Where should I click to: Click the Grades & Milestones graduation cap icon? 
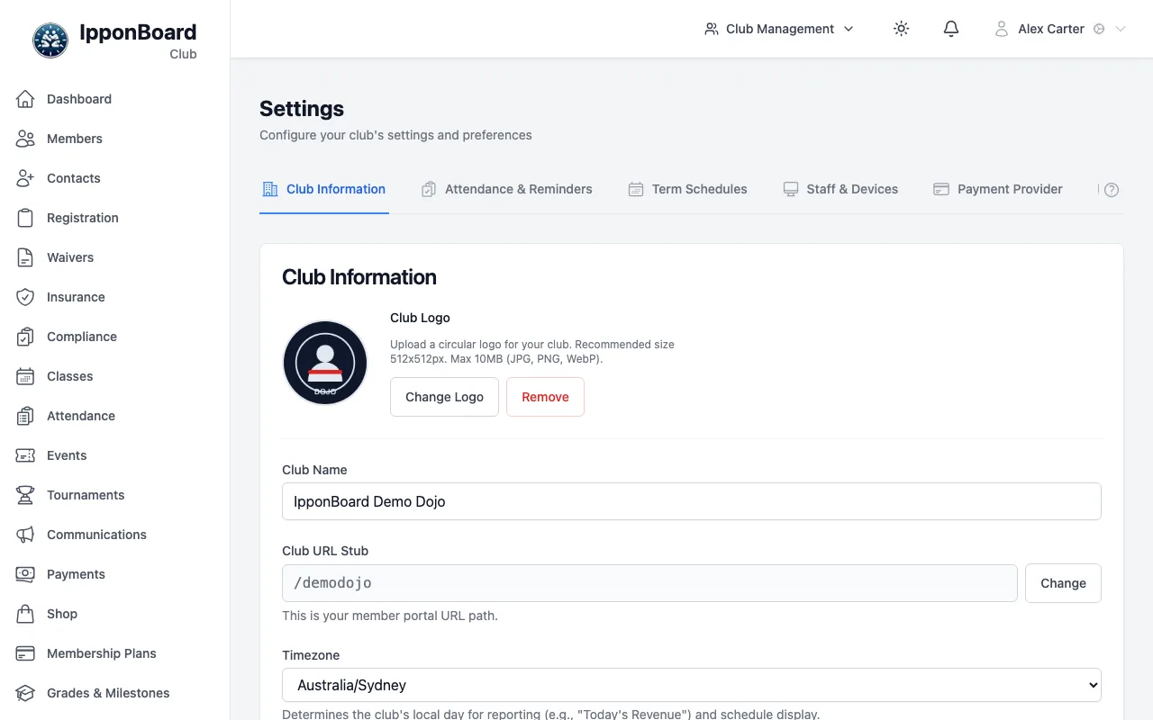point(25,693)
